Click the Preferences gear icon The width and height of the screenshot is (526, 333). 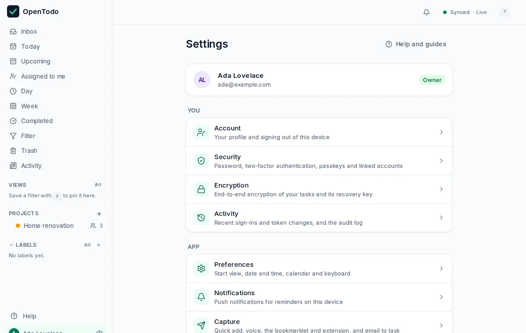coord(201,269)
